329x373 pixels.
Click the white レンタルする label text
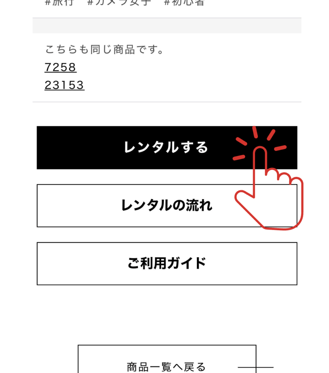click(x=166, y=147)
